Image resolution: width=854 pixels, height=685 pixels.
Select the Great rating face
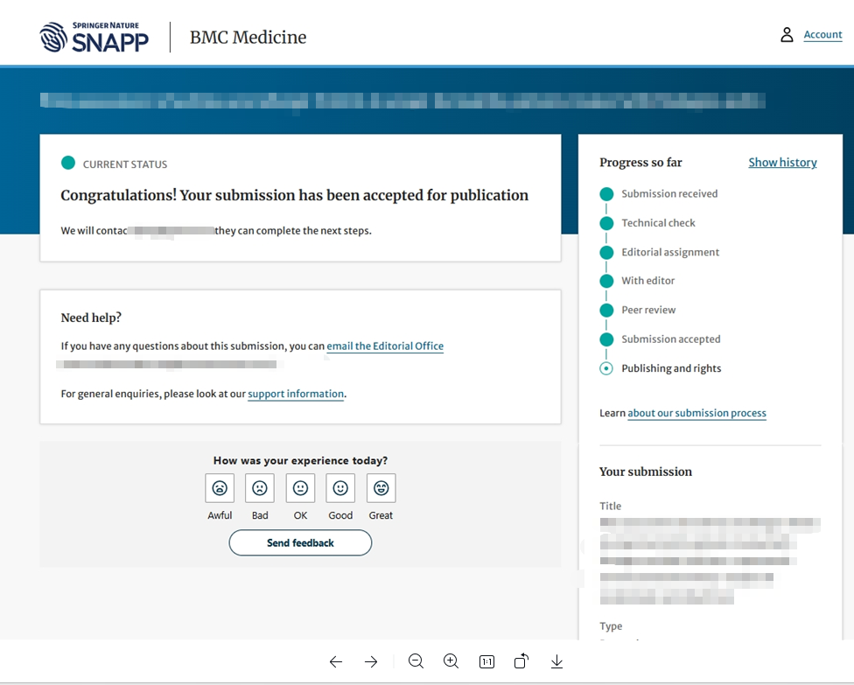381,488
